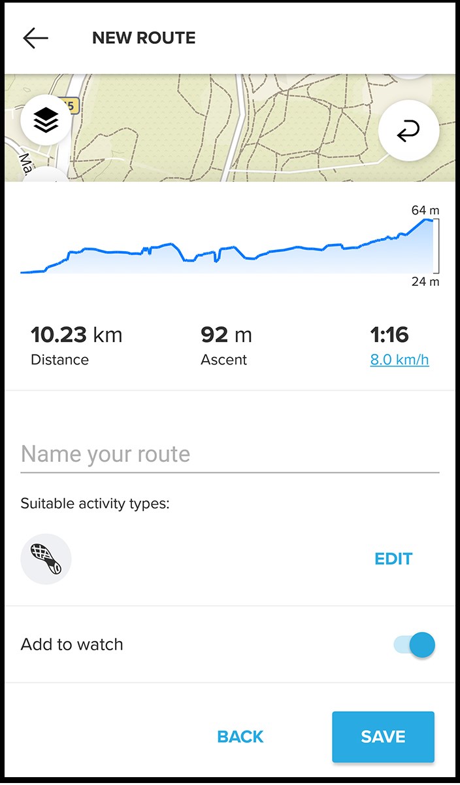Focus the Name your route field
Screen dimensions: 460x785
tap(229, 454)
